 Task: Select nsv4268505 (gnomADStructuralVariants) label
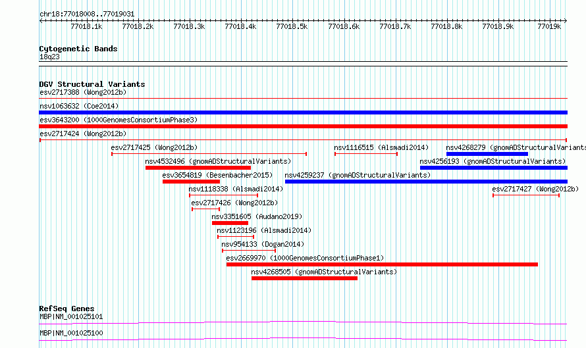(x=324, y=272)
